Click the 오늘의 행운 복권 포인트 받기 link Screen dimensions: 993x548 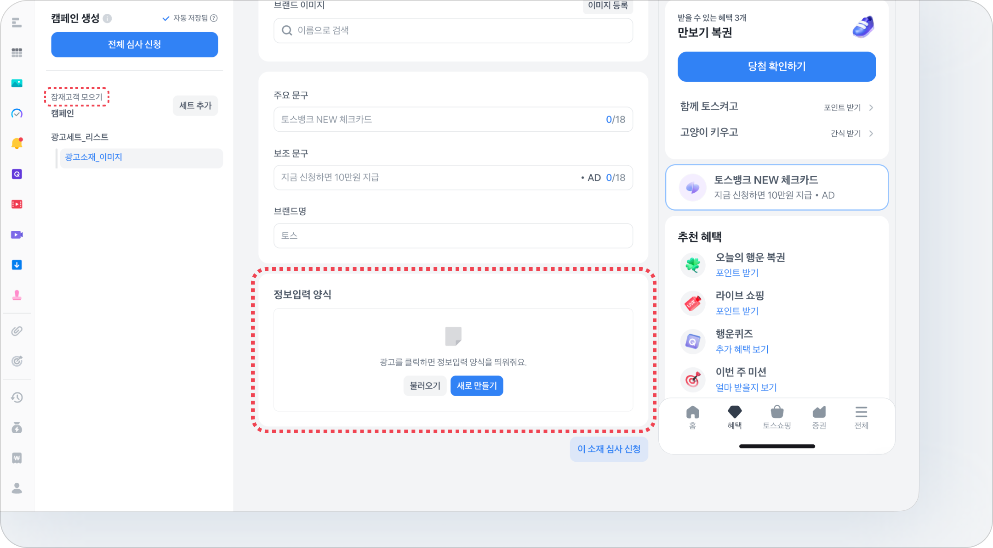coord(737,273)
